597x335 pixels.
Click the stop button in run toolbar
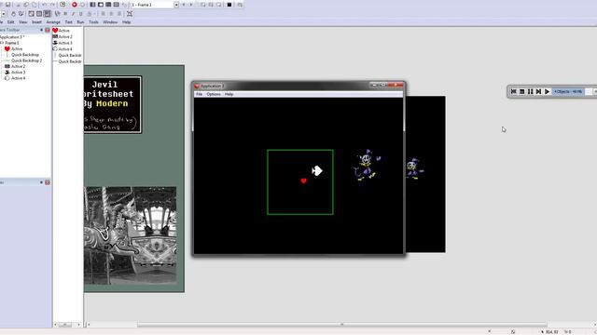coord(522,91)
